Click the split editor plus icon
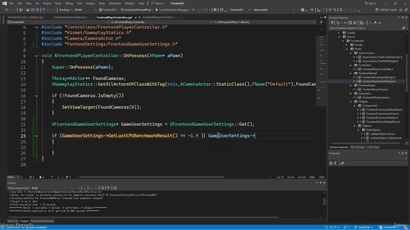 coord(322,22)
